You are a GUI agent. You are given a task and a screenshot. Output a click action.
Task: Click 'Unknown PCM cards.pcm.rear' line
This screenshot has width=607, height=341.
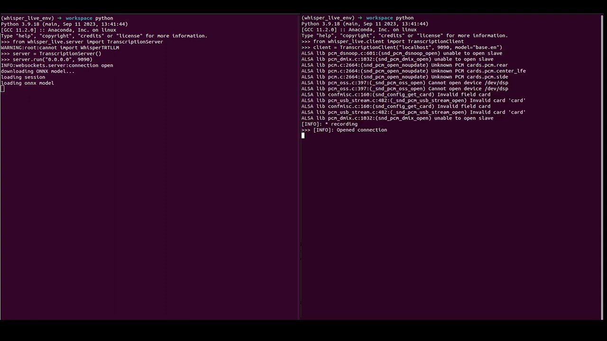405,65
